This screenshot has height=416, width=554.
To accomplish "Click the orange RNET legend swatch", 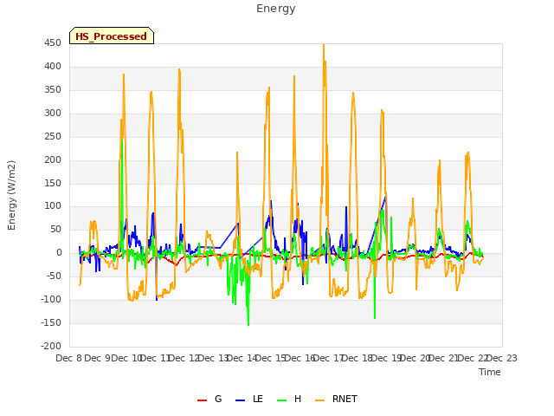I will point(319,400).
